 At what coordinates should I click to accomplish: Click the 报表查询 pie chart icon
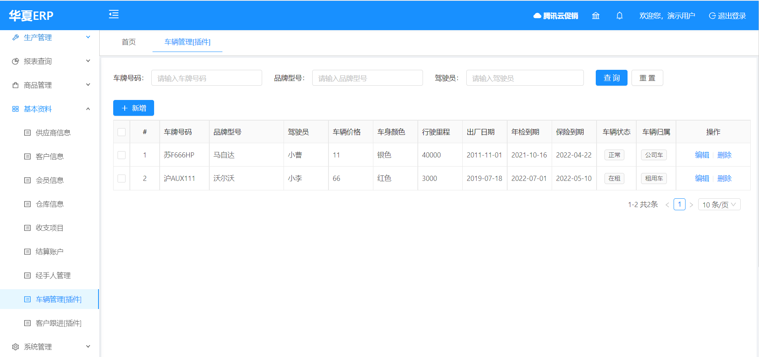coord(15,61)
